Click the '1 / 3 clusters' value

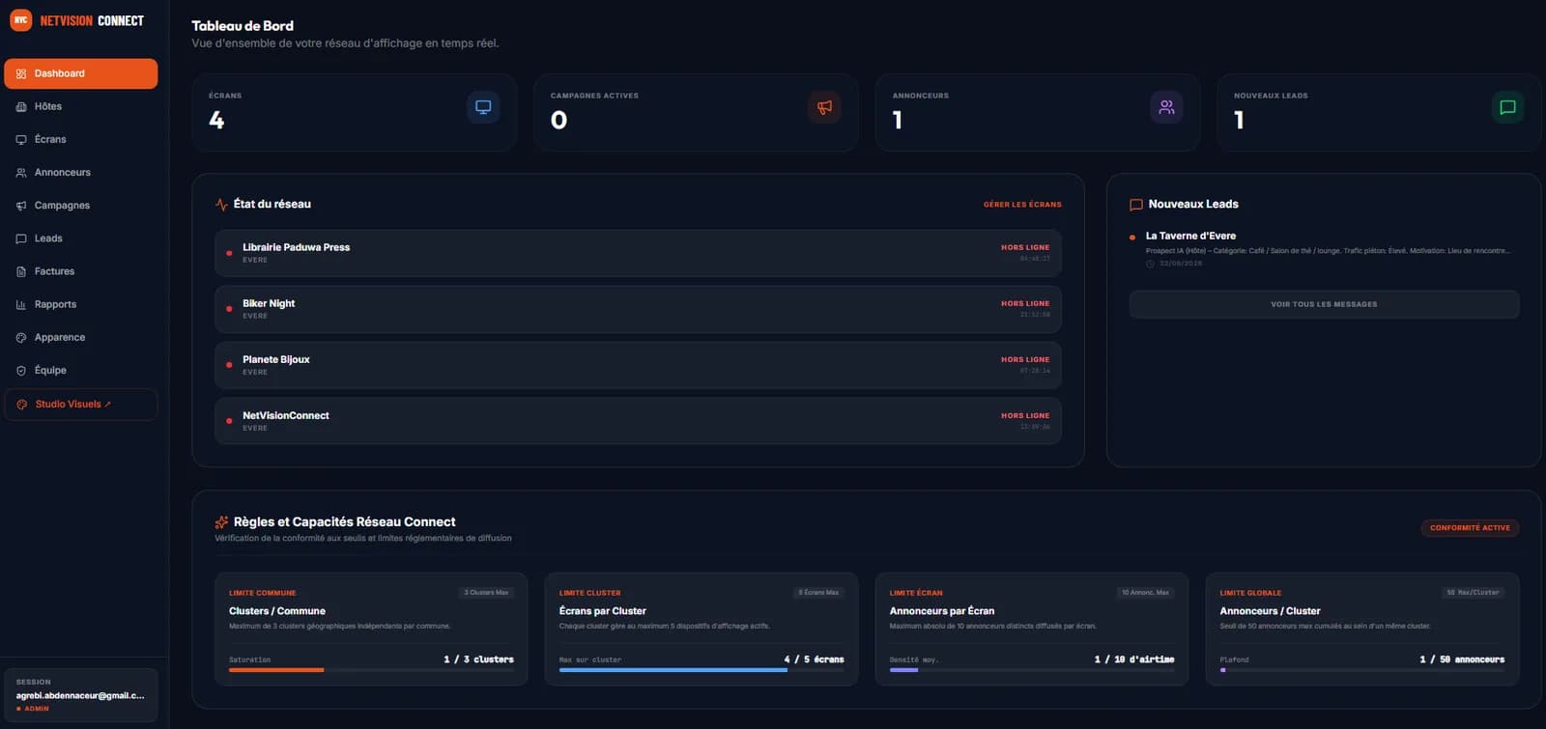(478, 659)
